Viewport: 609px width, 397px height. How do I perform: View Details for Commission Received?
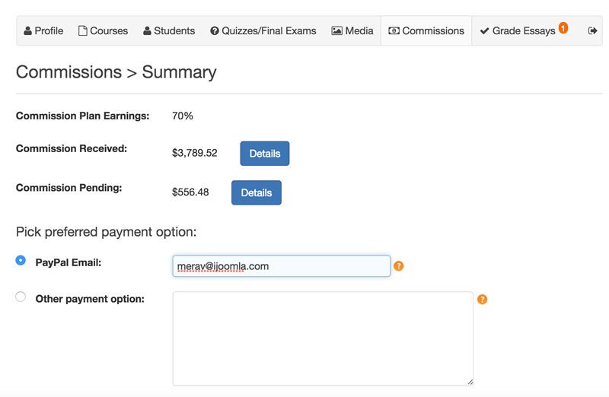264,154
